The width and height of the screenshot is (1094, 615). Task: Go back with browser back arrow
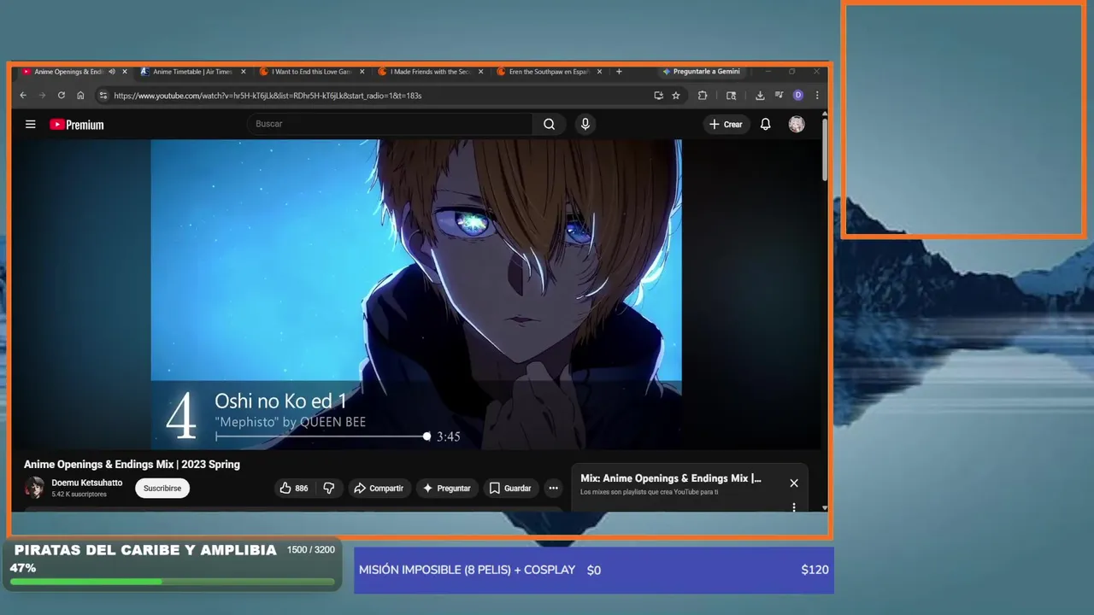point(23,96)
